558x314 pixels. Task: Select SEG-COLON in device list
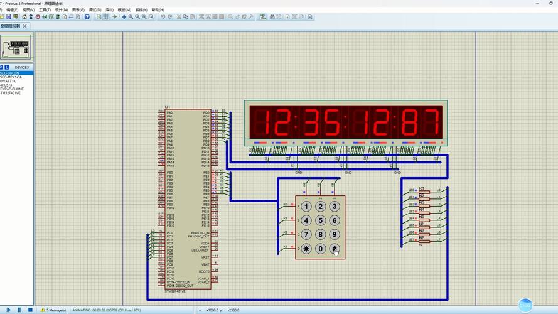click(x=17, y=73)
